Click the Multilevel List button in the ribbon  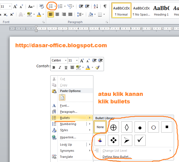coord(70,6)
